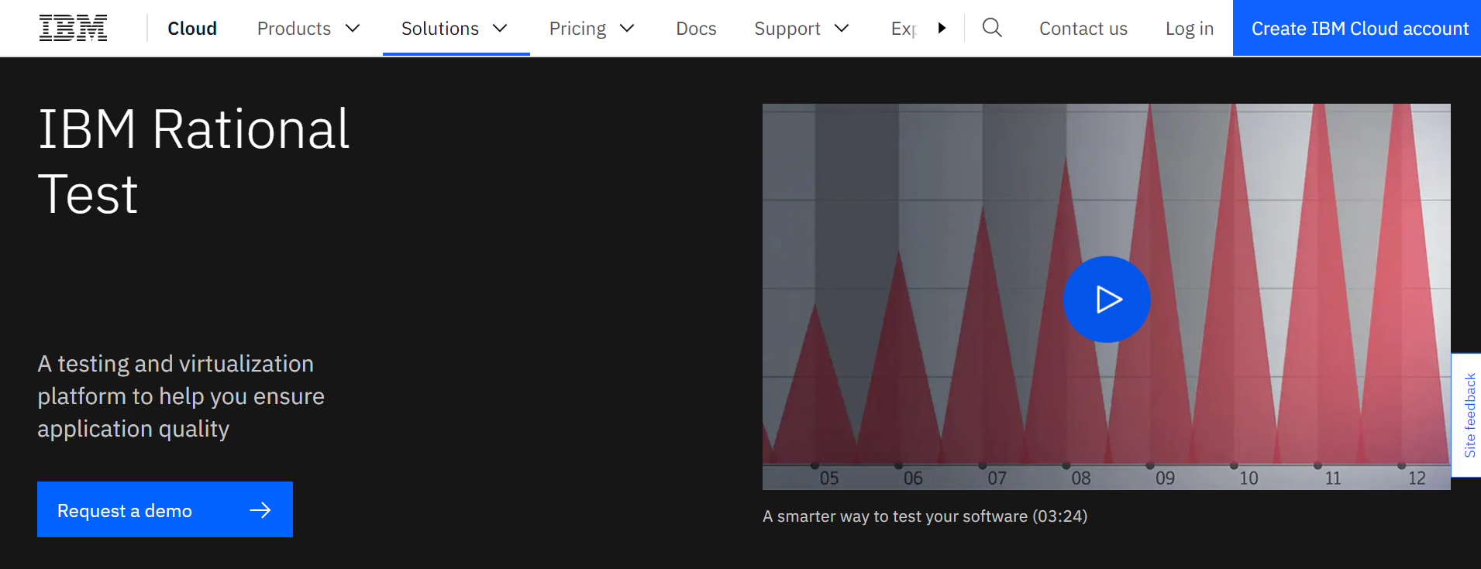Viewport: 1481px width, 569px height.
Task: Expand the Support menu
Action: [x=801, y=29]
